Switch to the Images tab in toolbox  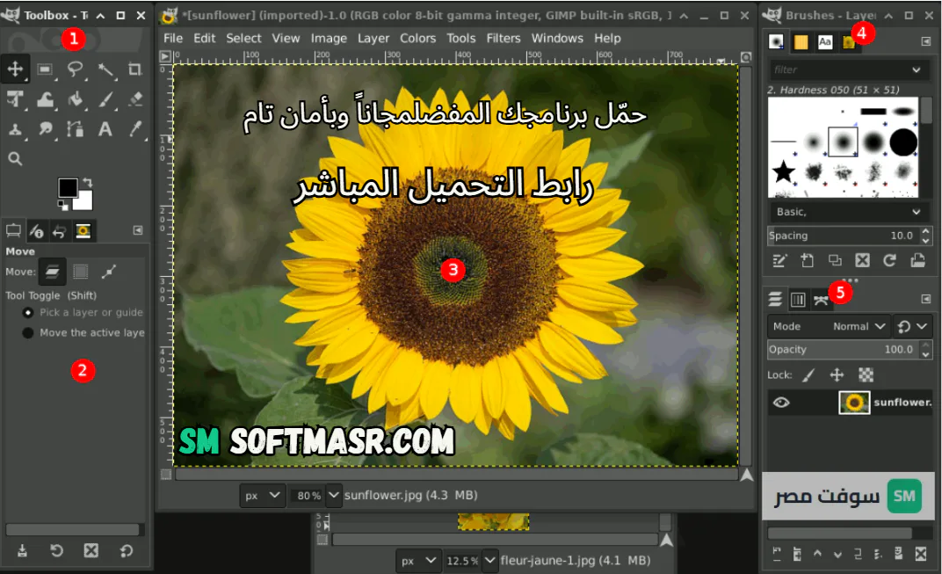pyautogui.click(x=83, y=231)
